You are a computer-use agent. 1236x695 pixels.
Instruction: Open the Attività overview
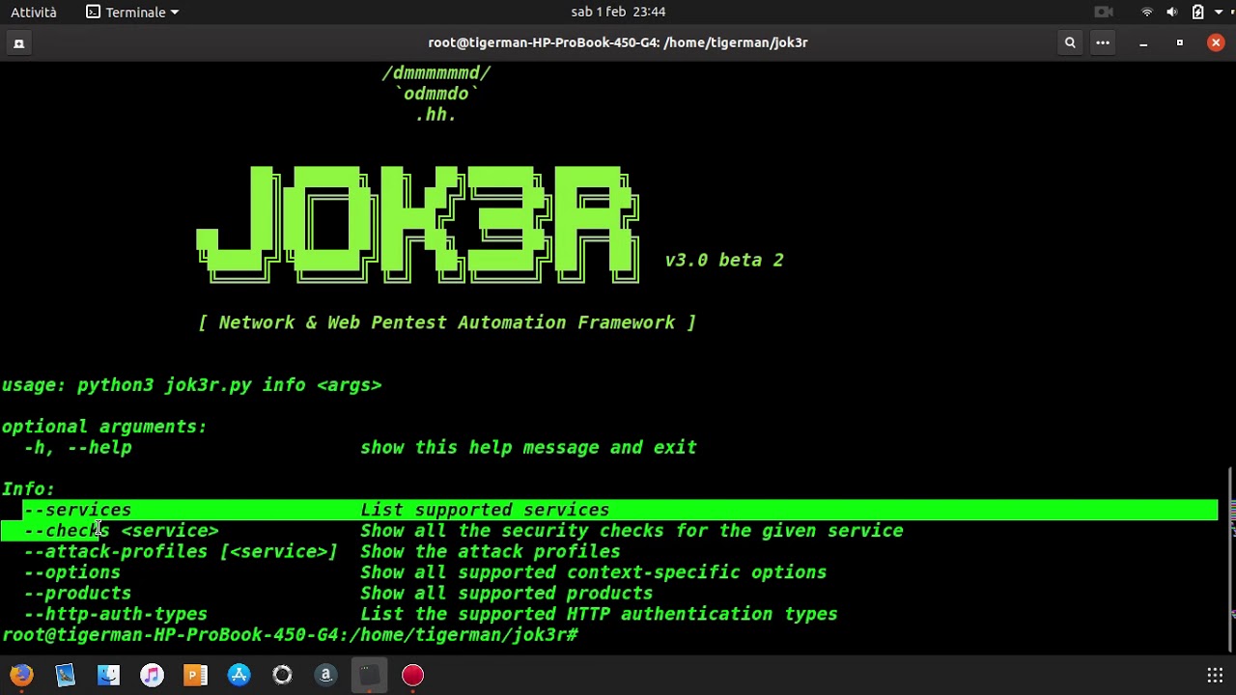click(x=34, y=12)
